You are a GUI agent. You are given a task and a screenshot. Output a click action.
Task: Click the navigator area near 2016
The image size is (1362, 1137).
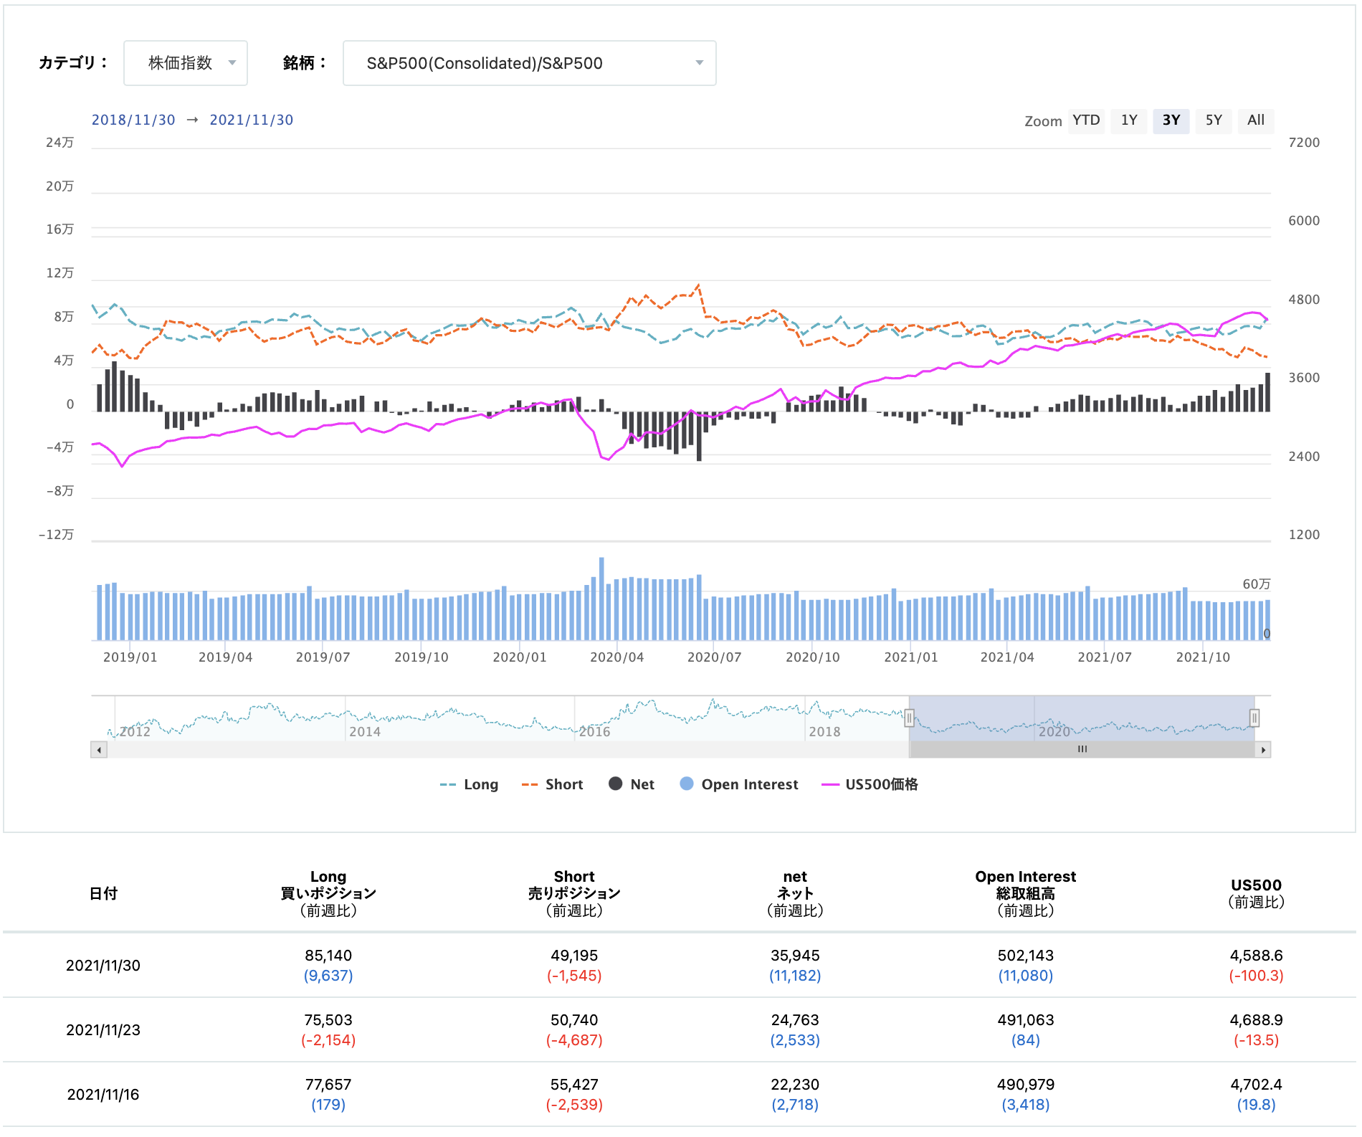pyautogui.click(x=595, y=731)
